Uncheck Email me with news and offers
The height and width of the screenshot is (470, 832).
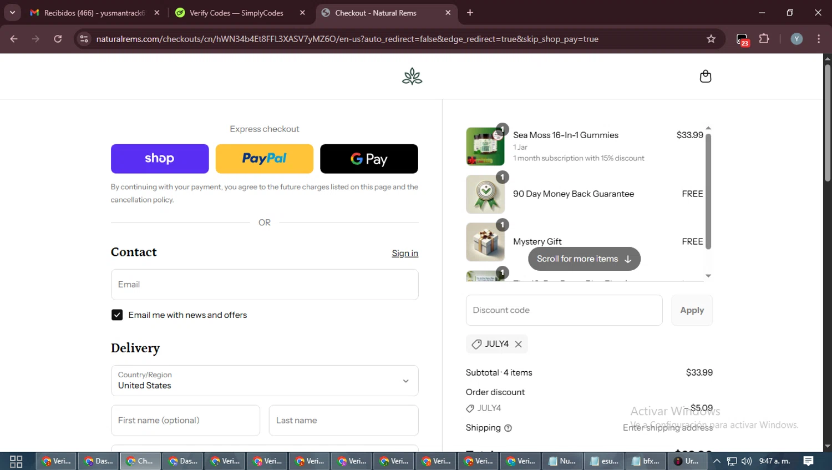click(117, 315)
